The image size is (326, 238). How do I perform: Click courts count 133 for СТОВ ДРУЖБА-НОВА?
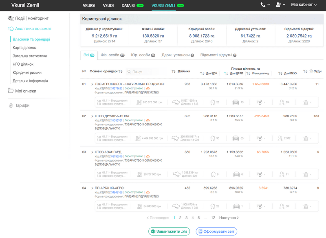click(316, 116)
